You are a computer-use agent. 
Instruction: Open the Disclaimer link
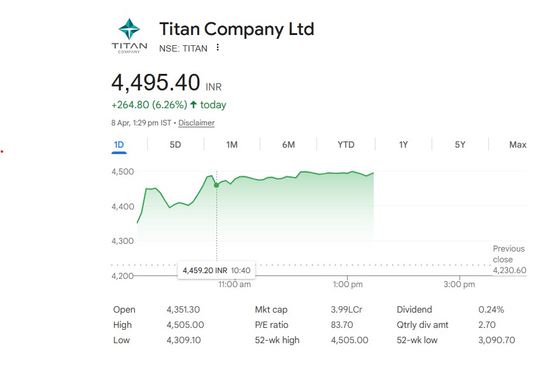196,123
